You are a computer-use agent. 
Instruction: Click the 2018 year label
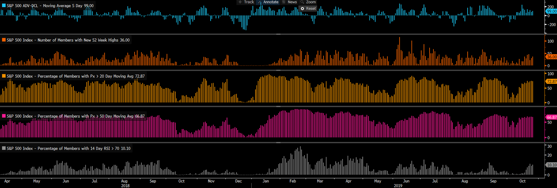[125, 186]
